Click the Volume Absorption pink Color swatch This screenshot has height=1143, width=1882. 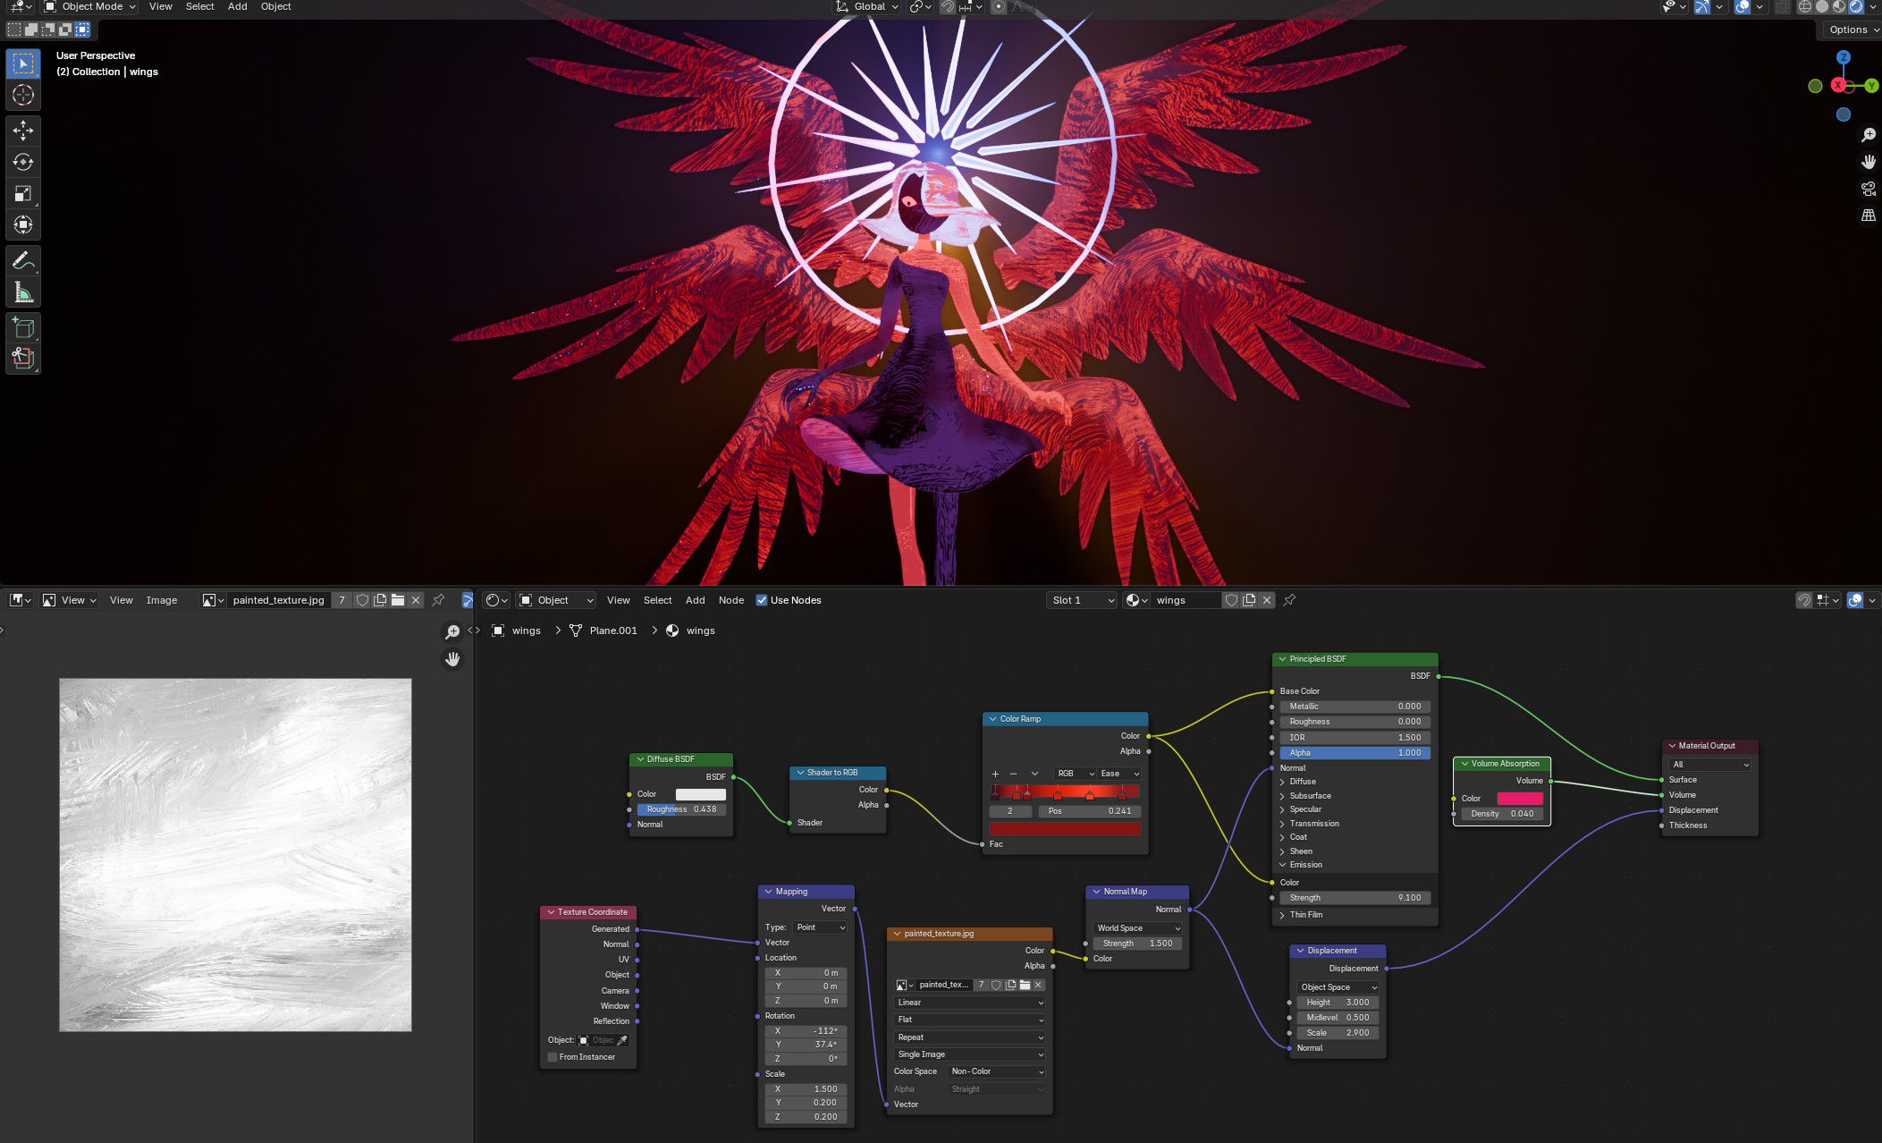tap(1519, 799)
